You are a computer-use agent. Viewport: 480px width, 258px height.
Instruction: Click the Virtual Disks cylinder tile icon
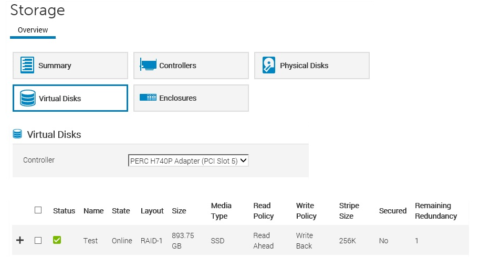(x=27, y=98)
